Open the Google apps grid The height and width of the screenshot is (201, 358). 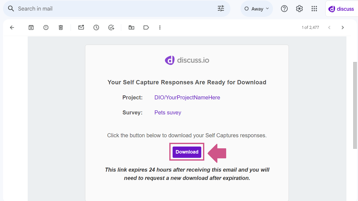pos(314,9)
